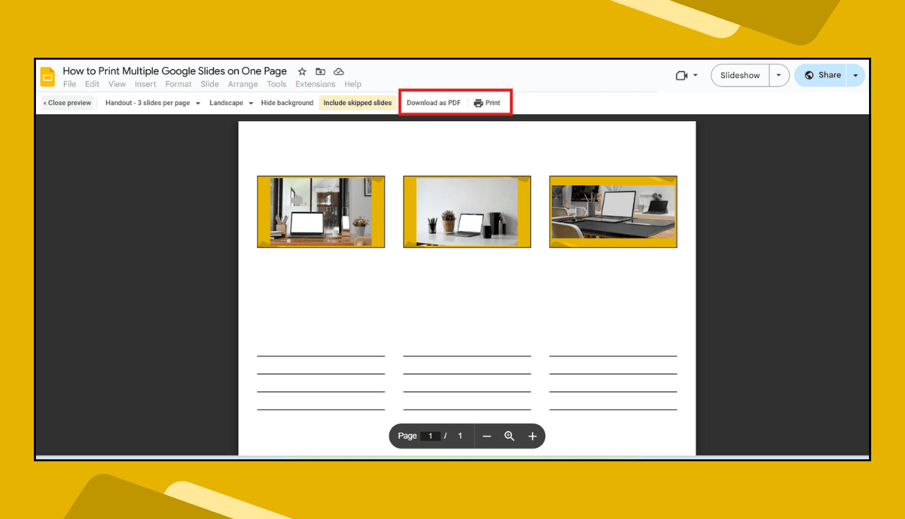This screenshot has height=519, width=905.
Task: Open the Share options dropdown arrow
Action: (x=856, y=75)
